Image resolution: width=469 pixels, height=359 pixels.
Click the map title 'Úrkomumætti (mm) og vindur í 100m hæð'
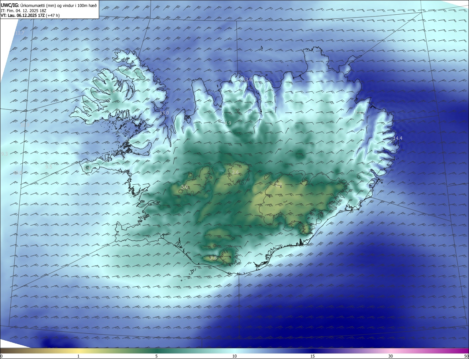59,5
